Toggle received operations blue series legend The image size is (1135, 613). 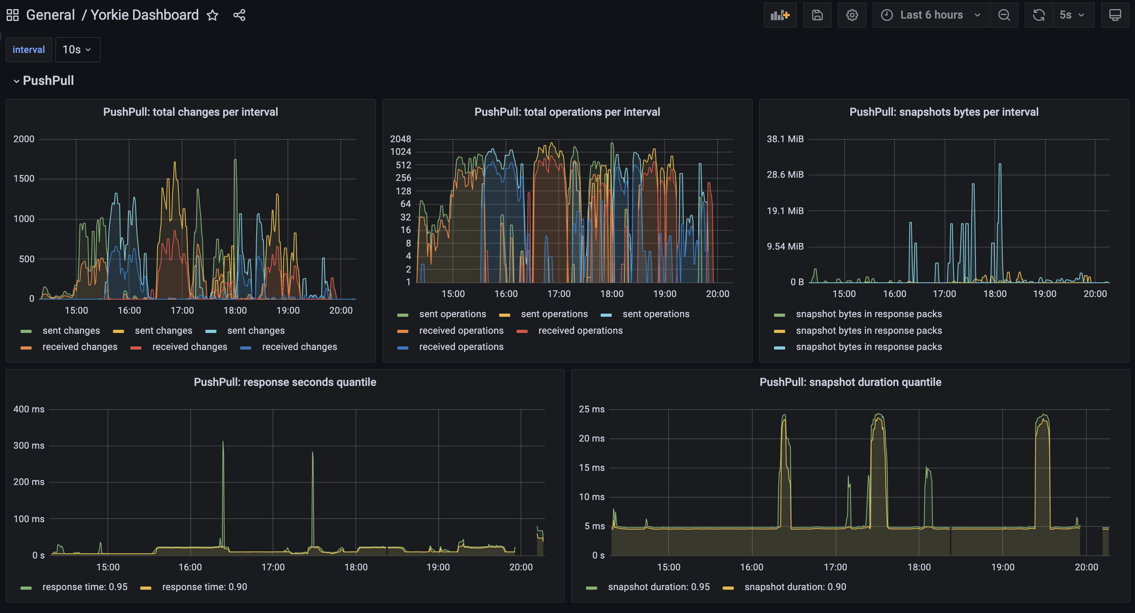click(x=460, y=347)
